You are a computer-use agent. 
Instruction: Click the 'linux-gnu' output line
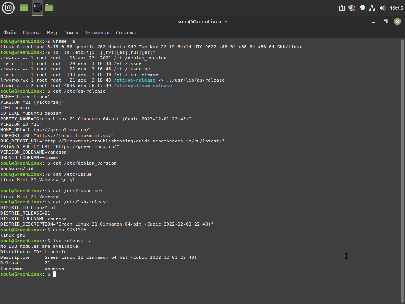click(x=13, y=235)
